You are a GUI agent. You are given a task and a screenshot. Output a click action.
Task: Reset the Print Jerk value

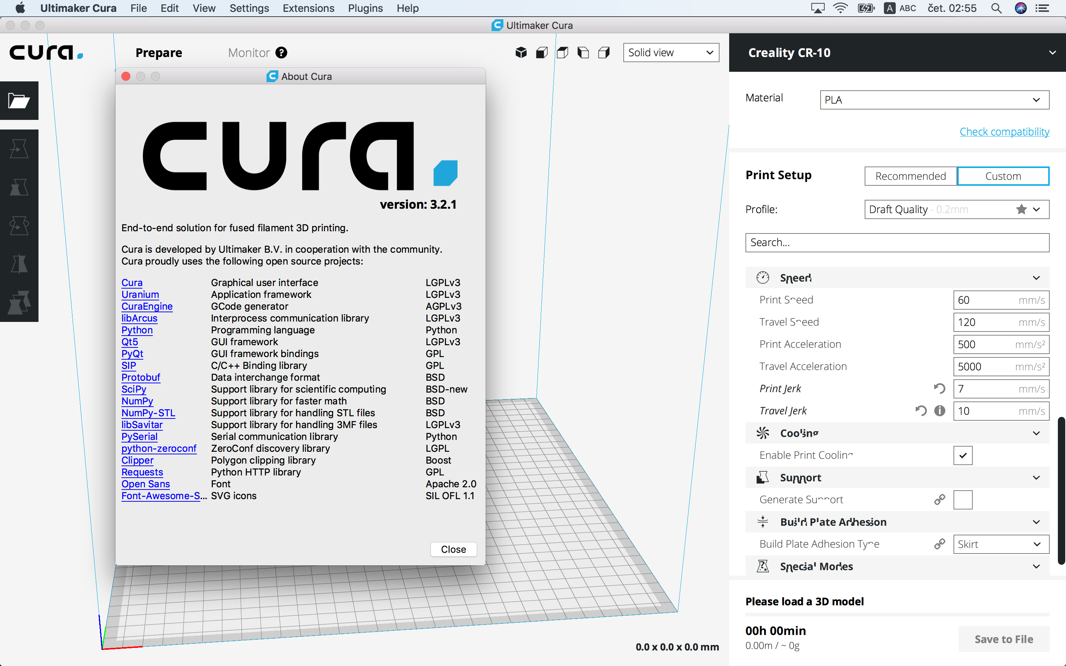point(939,388)
